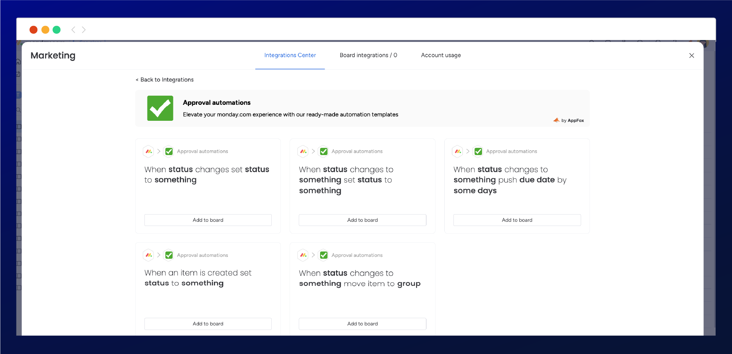Add 'status changes set status' recipe to board

(208, 220)
